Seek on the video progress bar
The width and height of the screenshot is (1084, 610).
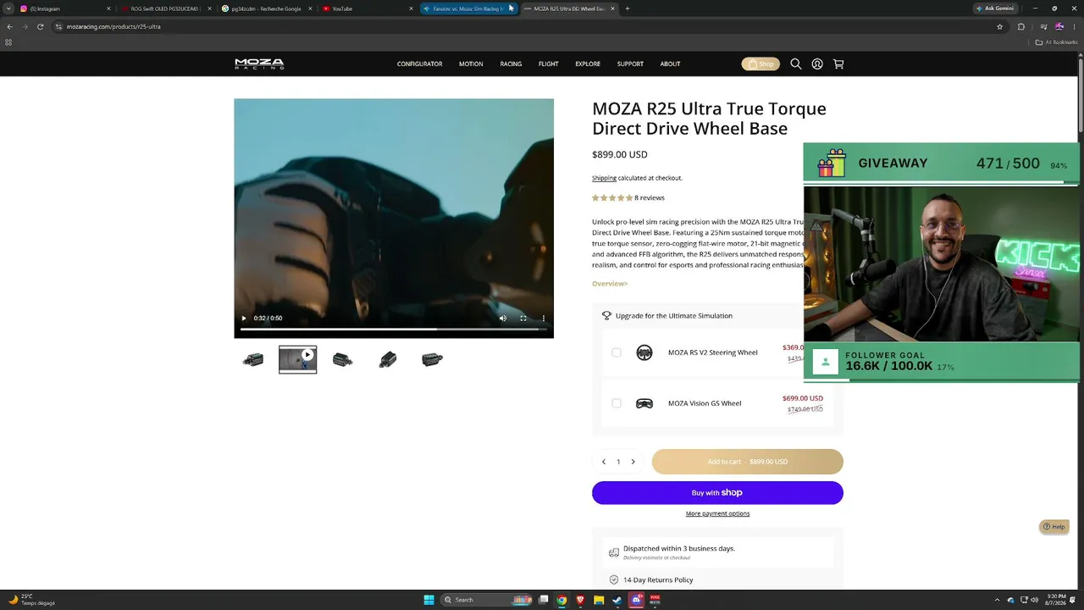point(394,329)
